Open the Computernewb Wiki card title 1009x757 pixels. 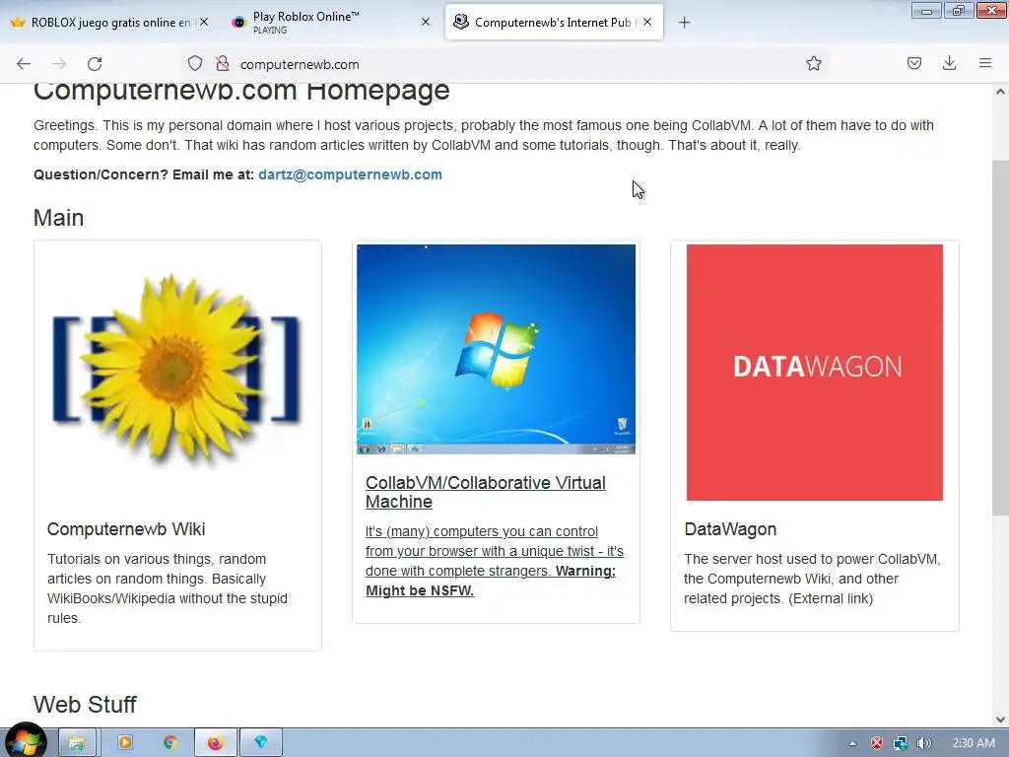coord(126,529)
